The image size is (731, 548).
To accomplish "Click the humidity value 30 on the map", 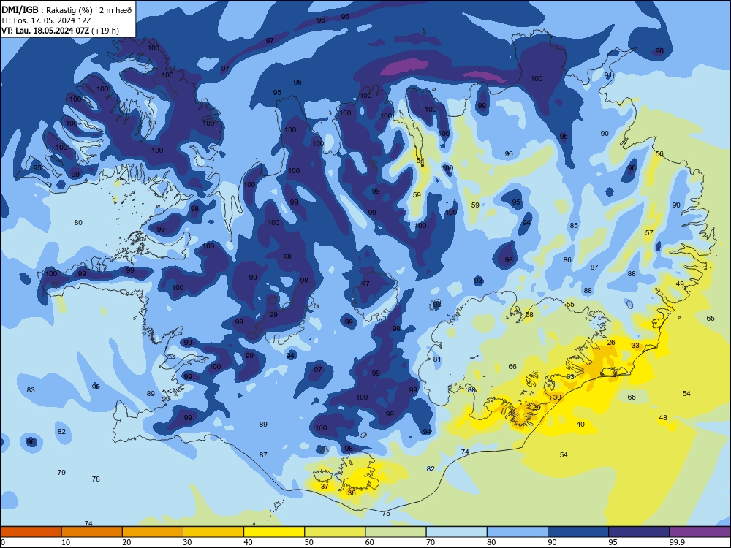I will tap(557, 397).
